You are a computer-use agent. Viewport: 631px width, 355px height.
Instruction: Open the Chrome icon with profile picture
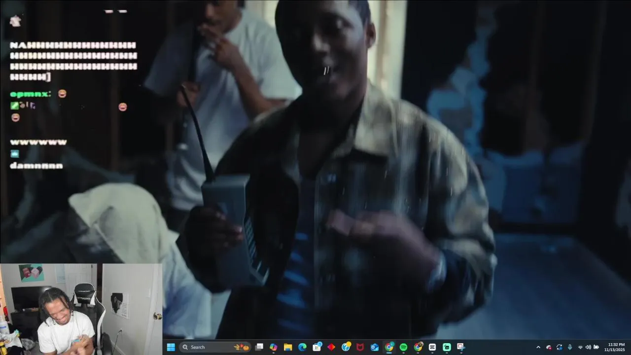[418, 347]
